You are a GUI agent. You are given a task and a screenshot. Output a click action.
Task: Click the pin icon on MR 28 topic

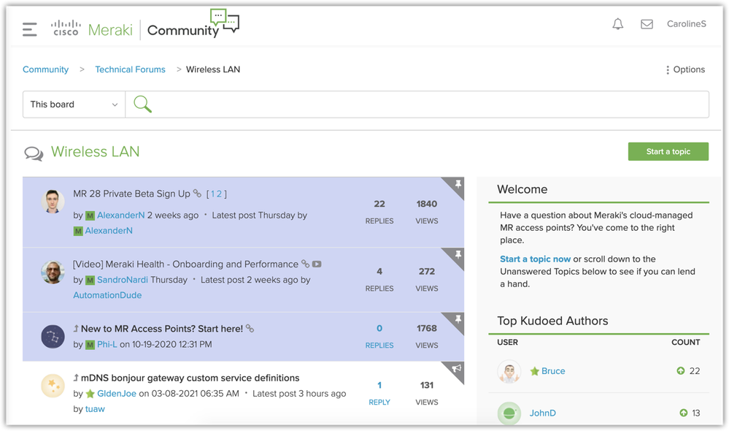tap(458, 186)
